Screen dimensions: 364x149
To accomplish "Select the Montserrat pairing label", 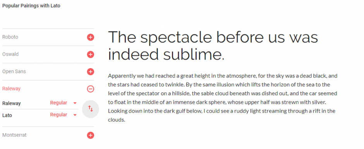I will point(14,135).
